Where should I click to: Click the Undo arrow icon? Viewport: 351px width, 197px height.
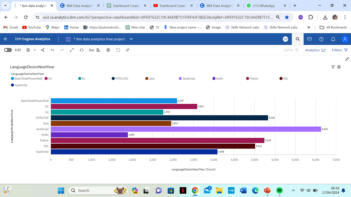tap(52, 50)
